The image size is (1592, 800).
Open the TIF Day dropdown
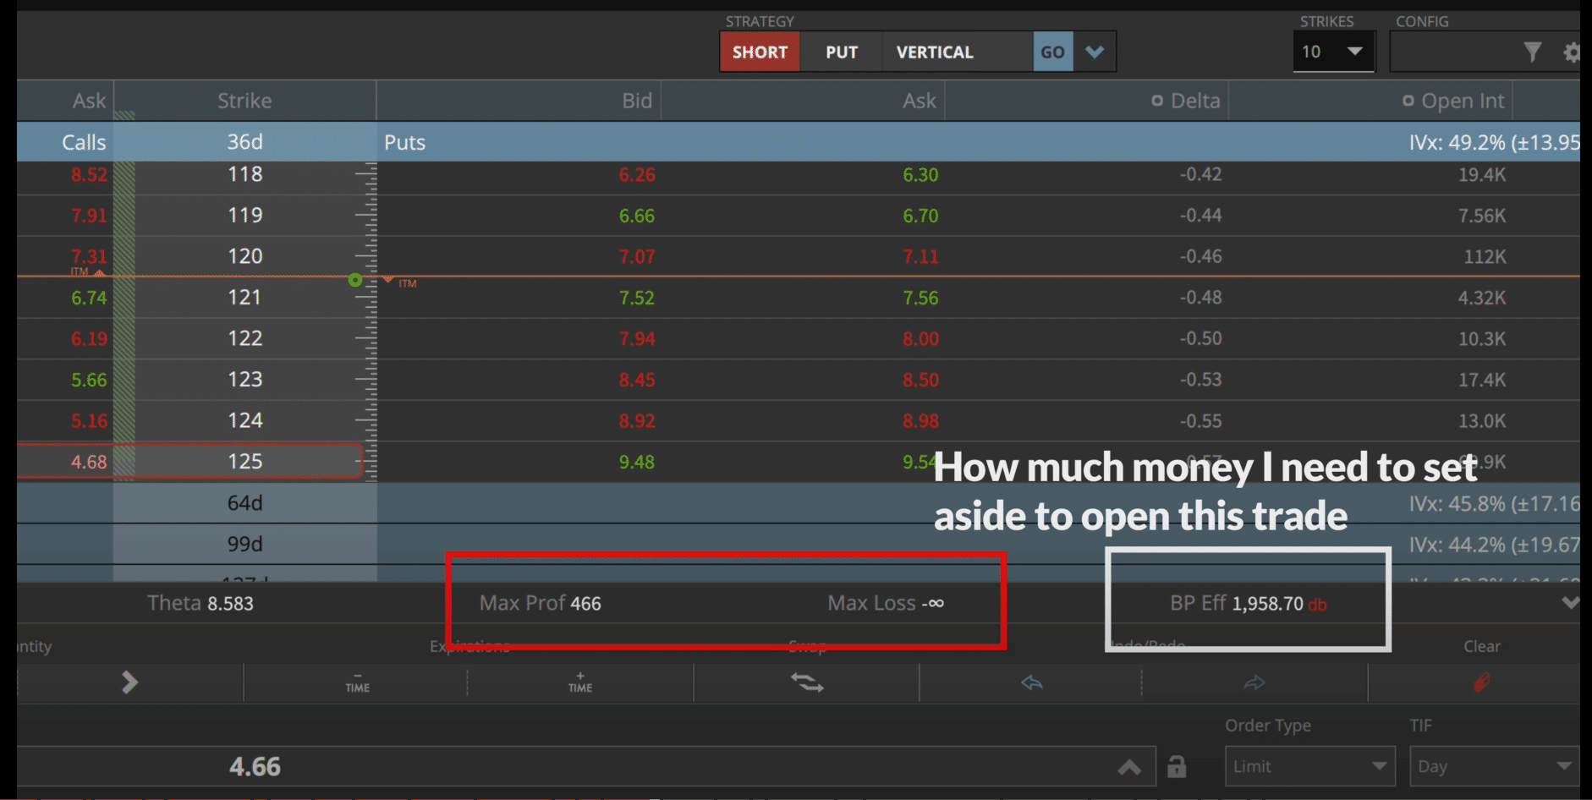pyautogui.click(x=1494, y=766)
